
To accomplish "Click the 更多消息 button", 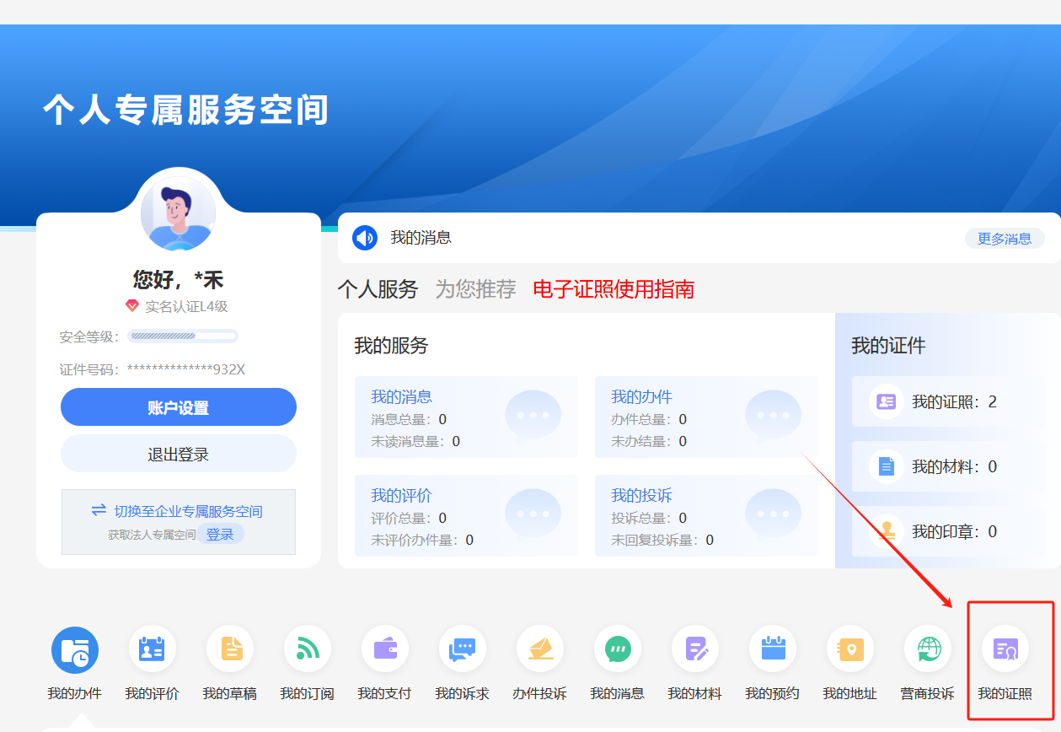I will 1004,239.
